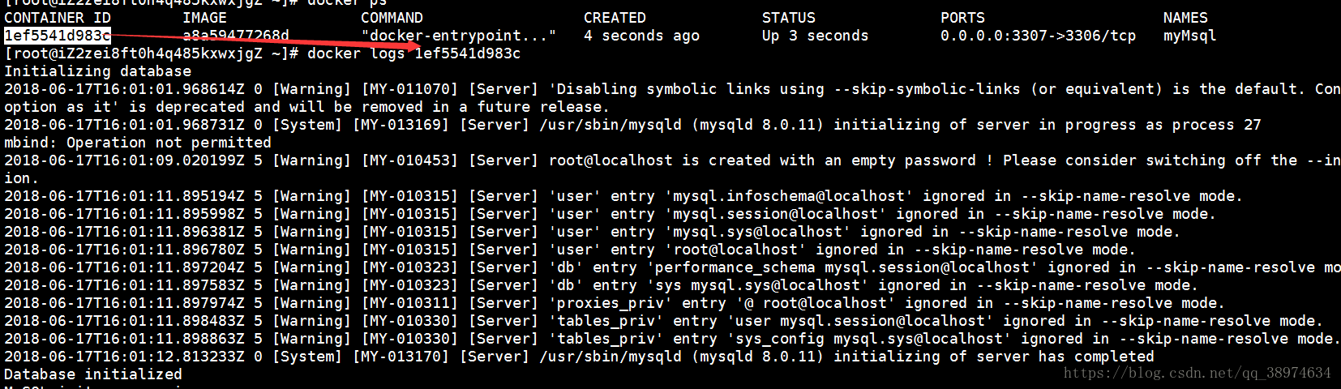This screenshot has height=389, width=1341.
Task: Click the [MY-011070] warning code
Action: coord(409,89)
